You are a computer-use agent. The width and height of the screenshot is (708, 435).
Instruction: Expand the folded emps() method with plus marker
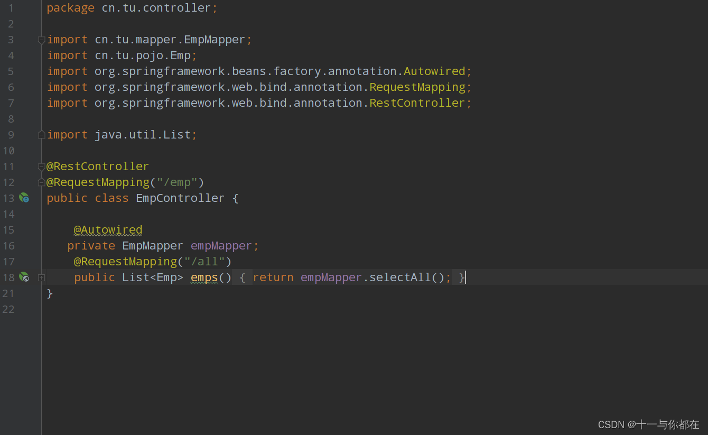[x=41, y=277]
